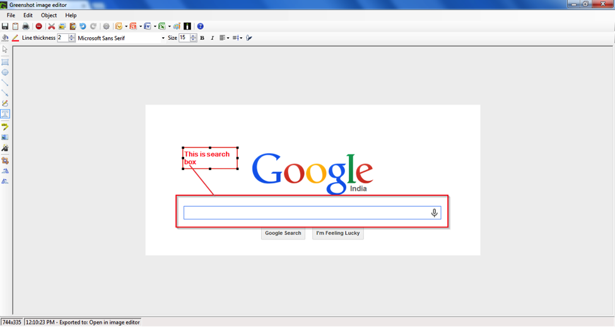Open the Excel export dropdown arrow
This screenshot has width=615, height=327.
(170, 26)
